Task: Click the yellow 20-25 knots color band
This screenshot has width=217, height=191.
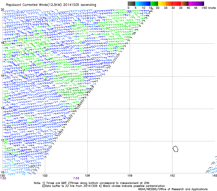Action: click(162, 4)
